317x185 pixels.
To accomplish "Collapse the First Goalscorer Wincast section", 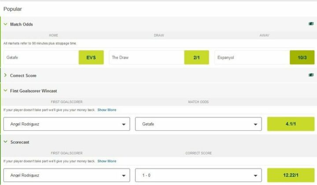I will click(6, 91).
